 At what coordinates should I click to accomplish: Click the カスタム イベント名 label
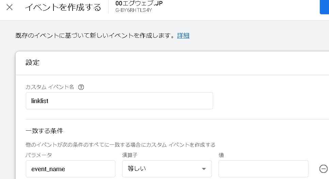click(50, 87)
